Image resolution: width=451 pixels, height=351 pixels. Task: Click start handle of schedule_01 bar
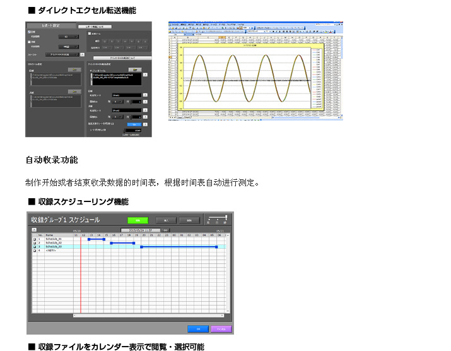pos(89,239)
